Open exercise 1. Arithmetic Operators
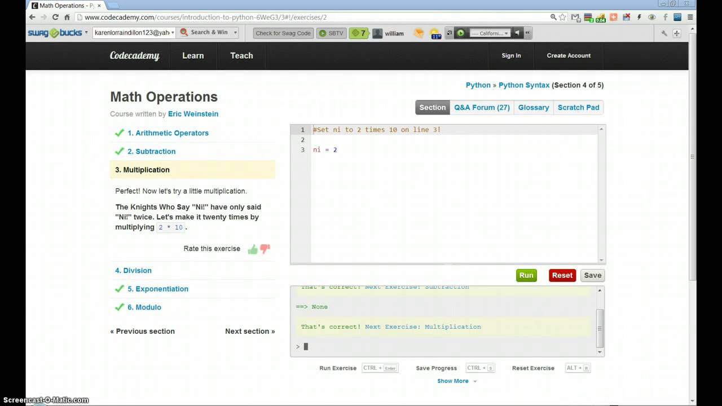Screen dimensions: 722x406 tap(168, 133)
